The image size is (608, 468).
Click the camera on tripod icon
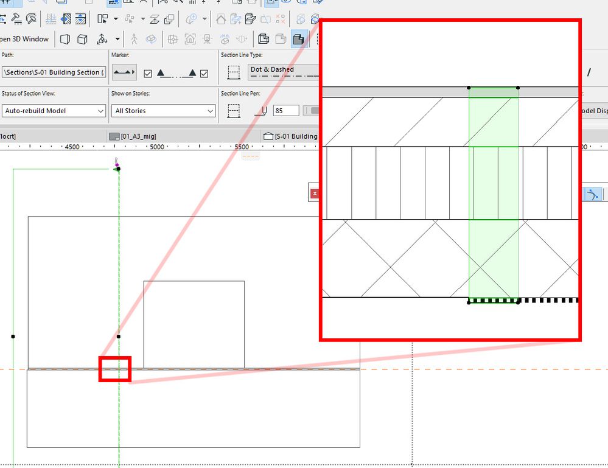[208, 39]
